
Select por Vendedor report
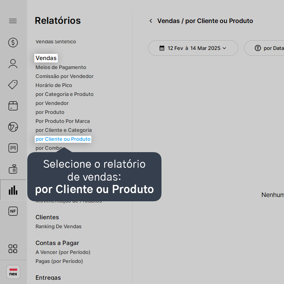52,103
